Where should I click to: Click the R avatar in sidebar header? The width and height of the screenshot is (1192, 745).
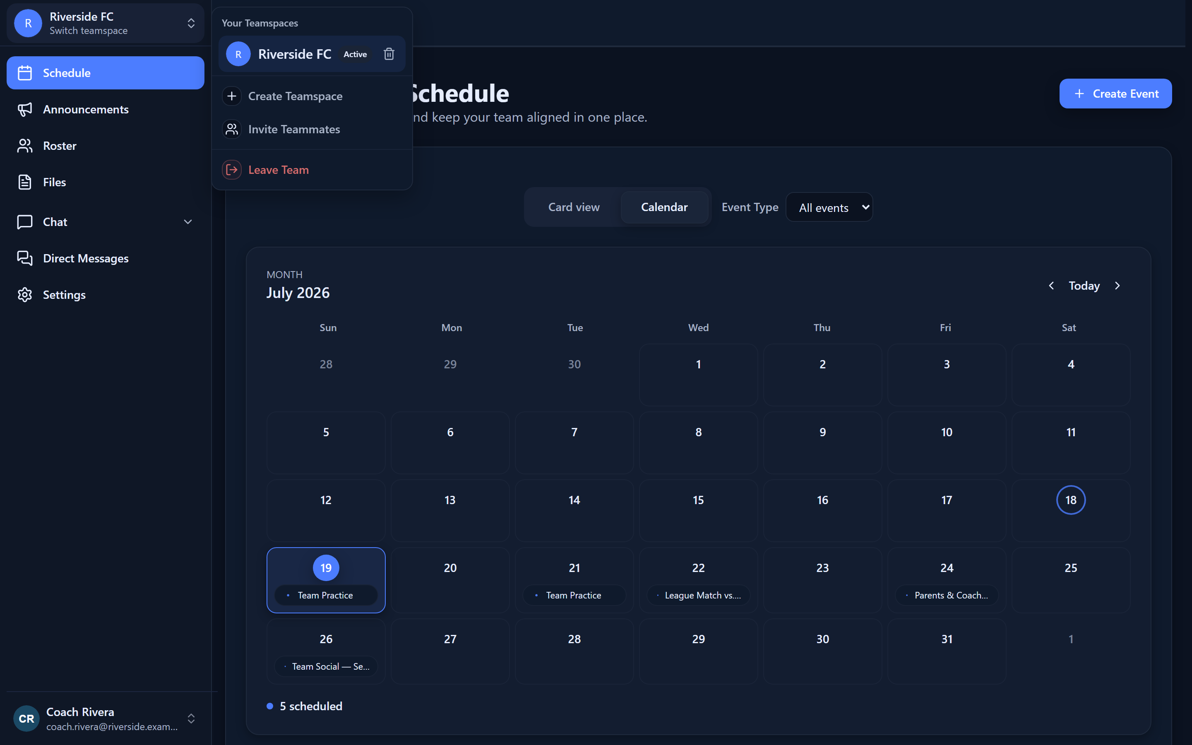(28, 23)
